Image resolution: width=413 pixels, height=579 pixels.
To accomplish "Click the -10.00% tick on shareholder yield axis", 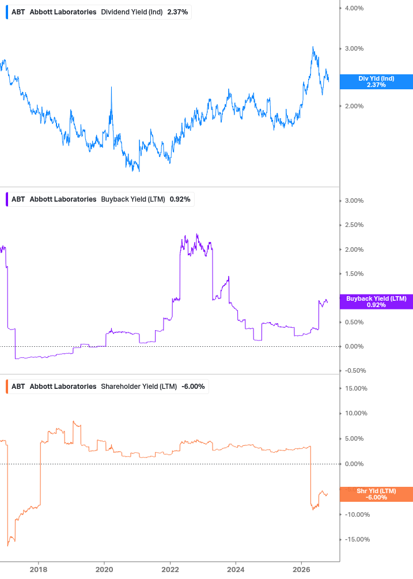I will [x=357, y=514].
